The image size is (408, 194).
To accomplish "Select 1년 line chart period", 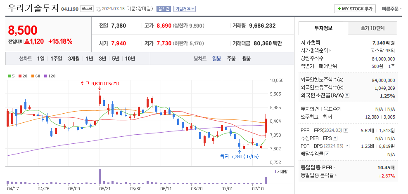I will point(89,58).
